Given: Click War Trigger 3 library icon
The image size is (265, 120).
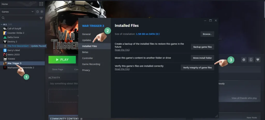Looking at the screenshot, I should (5, 63).
